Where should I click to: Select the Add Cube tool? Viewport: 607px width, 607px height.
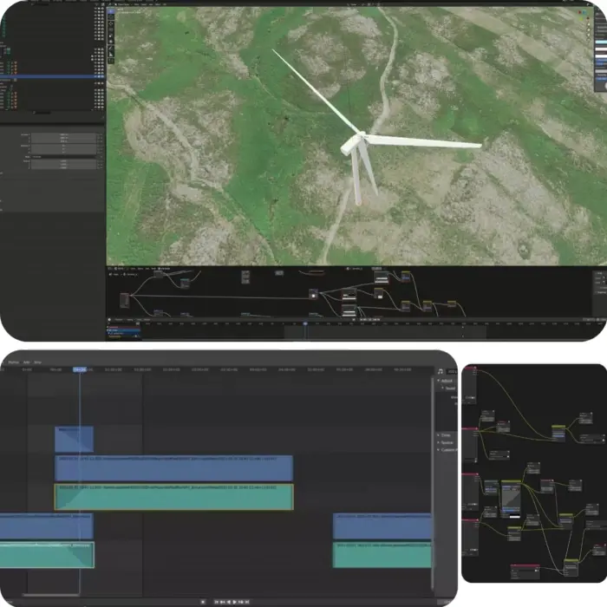click(111, 61)
